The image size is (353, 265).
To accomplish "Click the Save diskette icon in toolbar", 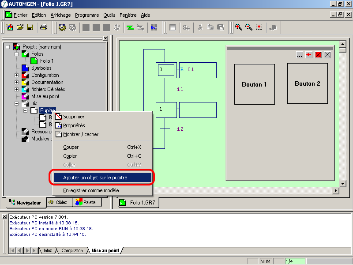I will pyautogui.click(x=30, y=27).
